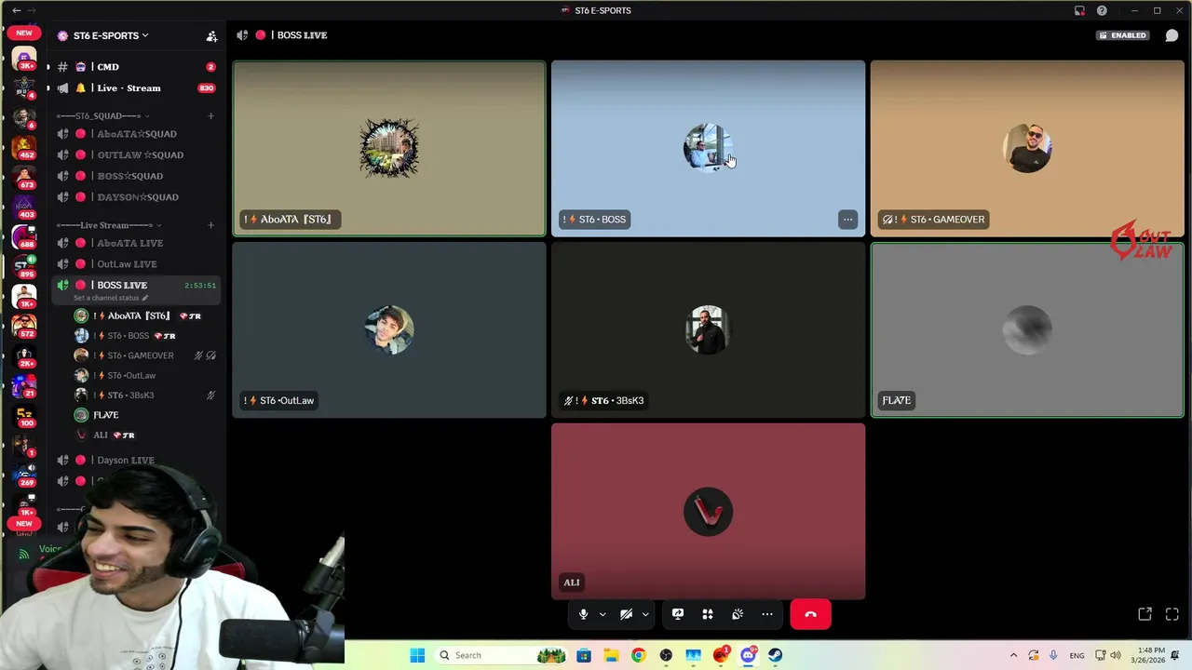Screen dimensions: 1192x670
Task: Select ST6 • OutLaw in the voice member list
Action: point(146,375)
